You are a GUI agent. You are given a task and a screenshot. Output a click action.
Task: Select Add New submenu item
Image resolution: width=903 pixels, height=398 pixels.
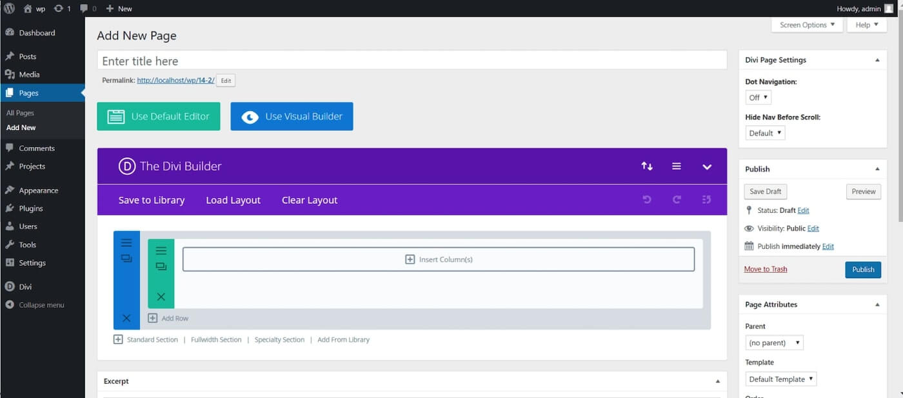[21, 128]
